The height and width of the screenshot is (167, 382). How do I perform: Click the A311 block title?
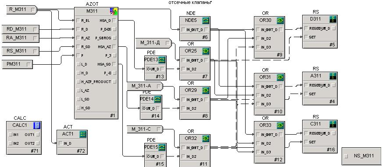point(316,76)
